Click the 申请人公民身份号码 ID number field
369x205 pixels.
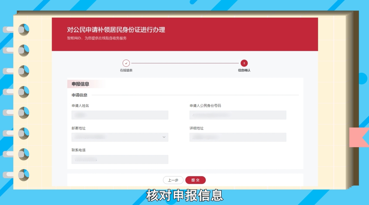238,115
